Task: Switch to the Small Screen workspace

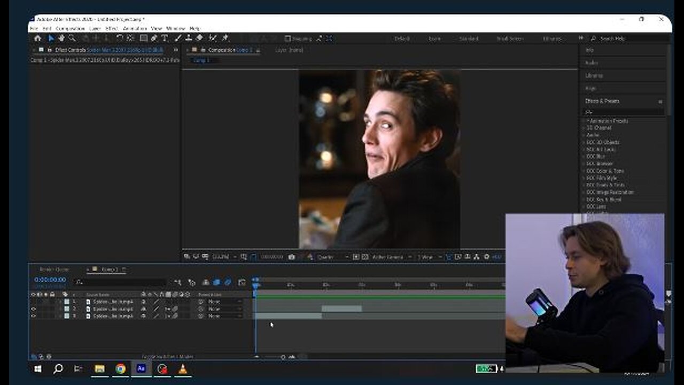Action: (x=510, y=38)
